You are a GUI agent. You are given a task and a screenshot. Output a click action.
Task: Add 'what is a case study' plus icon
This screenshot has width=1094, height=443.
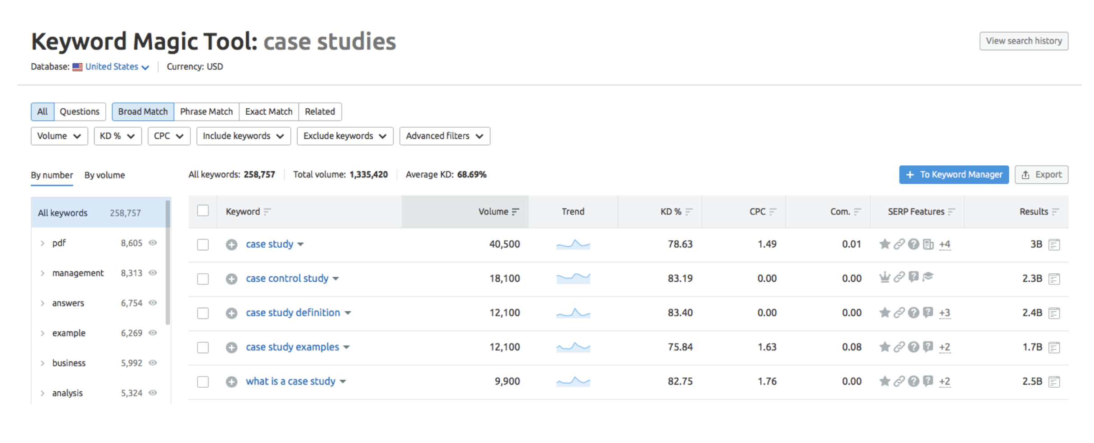(231, 381)
